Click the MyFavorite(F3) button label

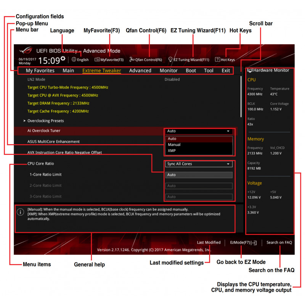[x=112, y=60]
